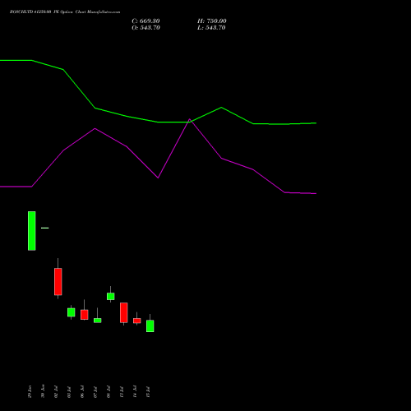Select the small red candle for 14 Jul
Image resolution: width=411 pixels, height=411 pixels.
pos(137,321)
